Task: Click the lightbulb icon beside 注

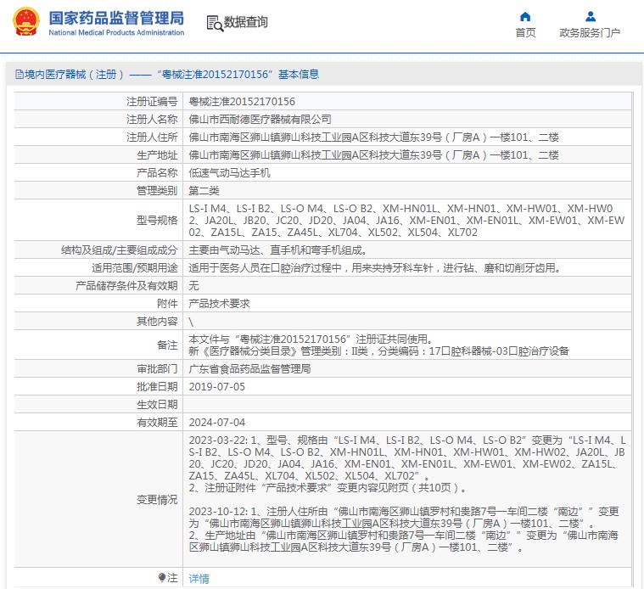Action: click(162, 577)
